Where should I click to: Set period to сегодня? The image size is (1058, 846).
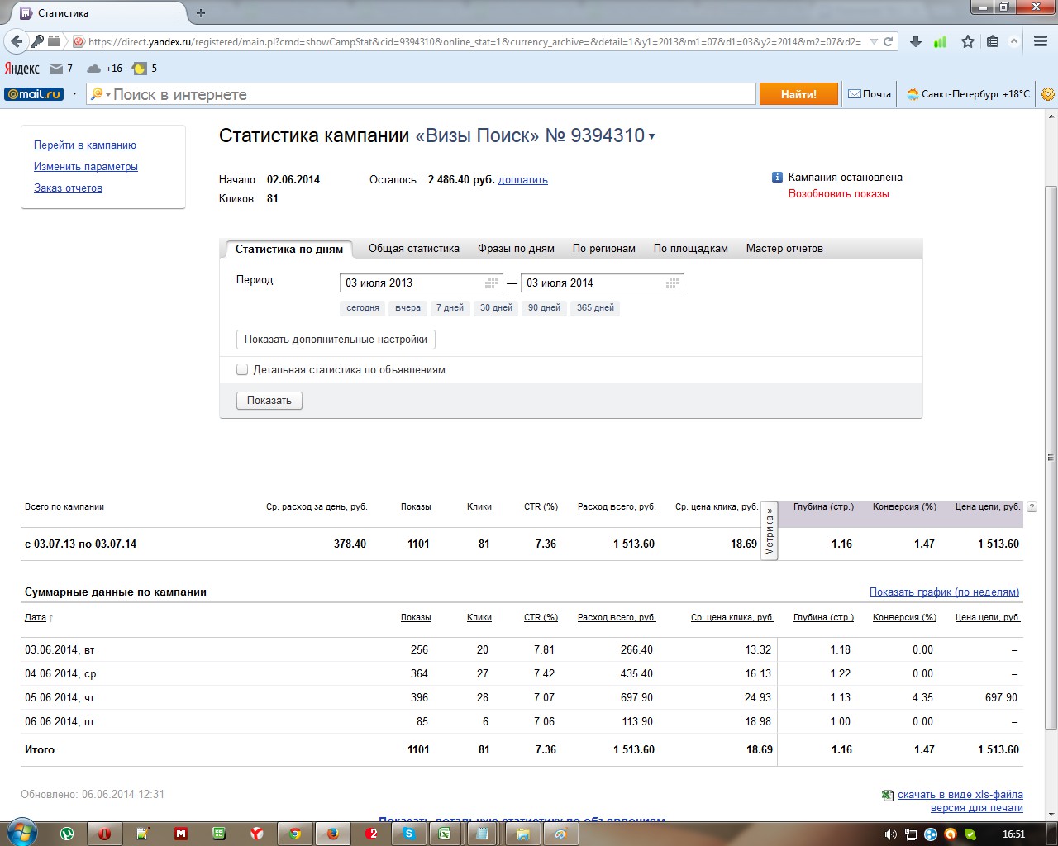(363, 308)
